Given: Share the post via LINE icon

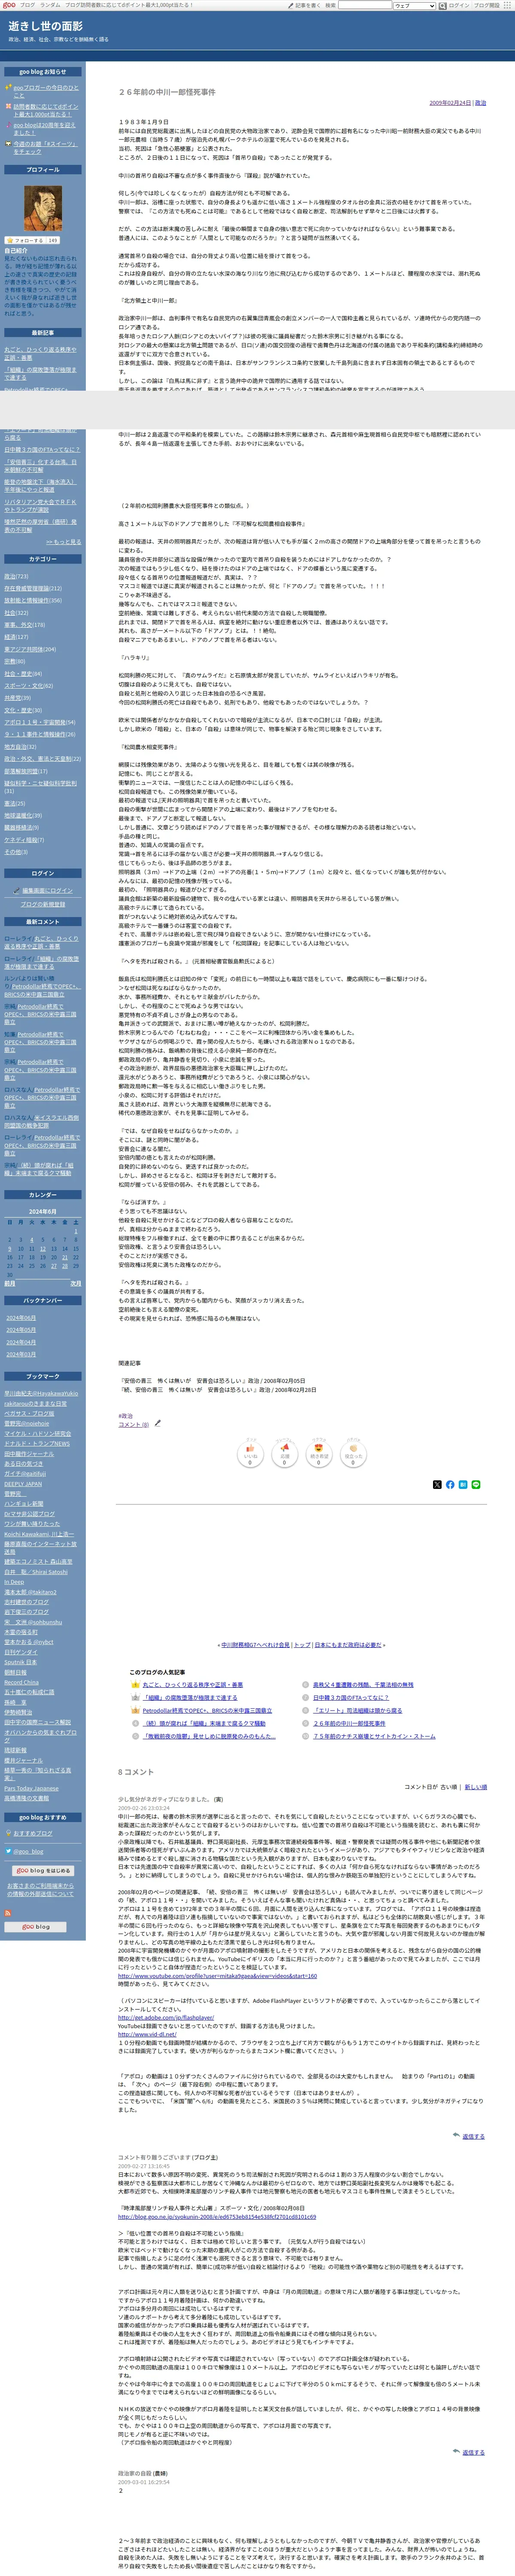Looking at the screenshot, I should click(x=476, y=1484).
